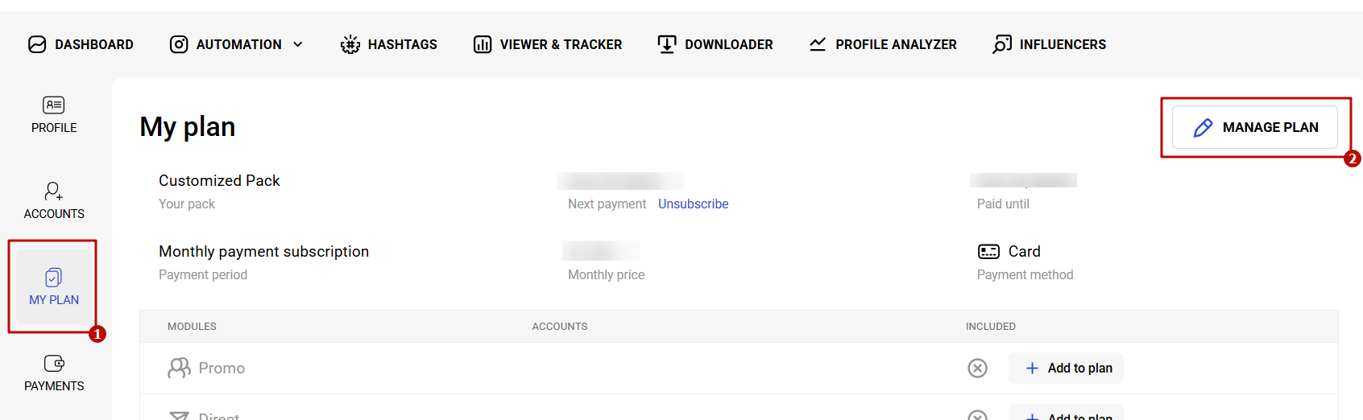Click the Promo module row label
Image resolution: width=1363 pixels, height=420 pixels.
[x=222, y=369]
